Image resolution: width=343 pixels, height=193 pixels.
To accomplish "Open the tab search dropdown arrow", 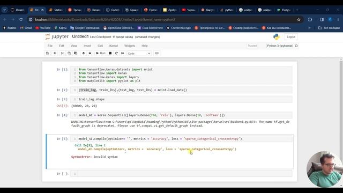I will click(4, 10).
